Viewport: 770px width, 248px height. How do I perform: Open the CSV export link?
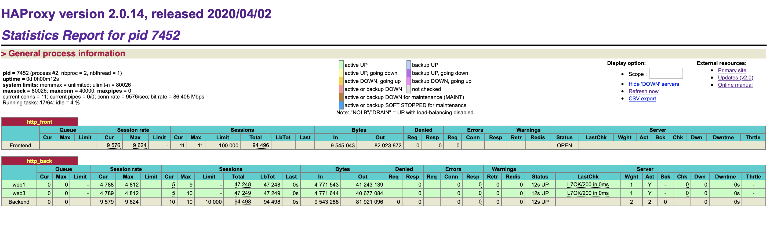point(642,99)
